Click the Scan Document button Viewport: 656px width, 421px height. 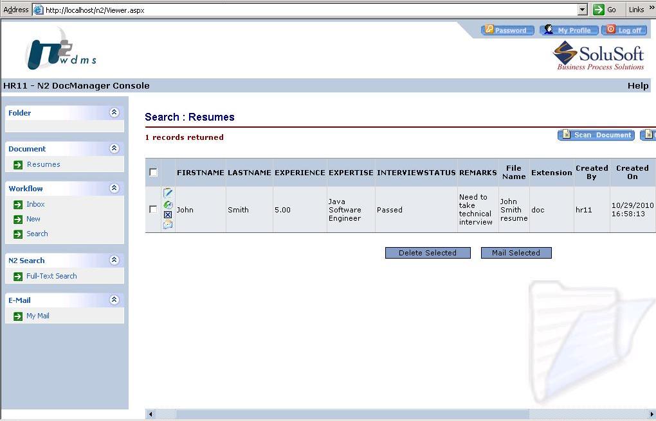pyautogui.click(x=596, y=135)
